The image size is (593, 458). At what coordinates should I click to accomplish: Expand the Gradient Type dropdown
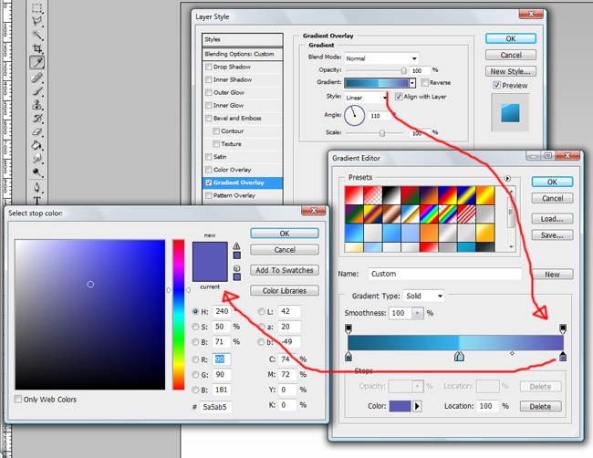[426, 296]
